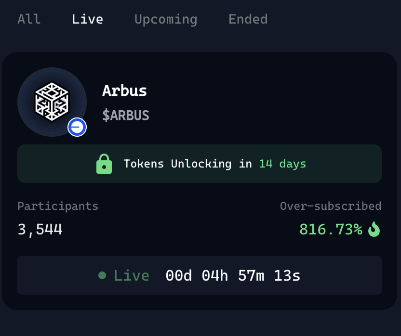Click the Over-subscribed label
The image size is (401, 336).
click(x=331, y=206)
